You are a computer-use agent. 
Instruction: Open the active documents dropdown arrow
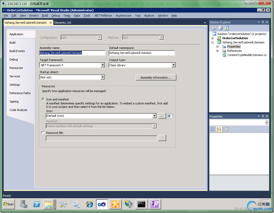pyautogui.click(x=205, y=23)
